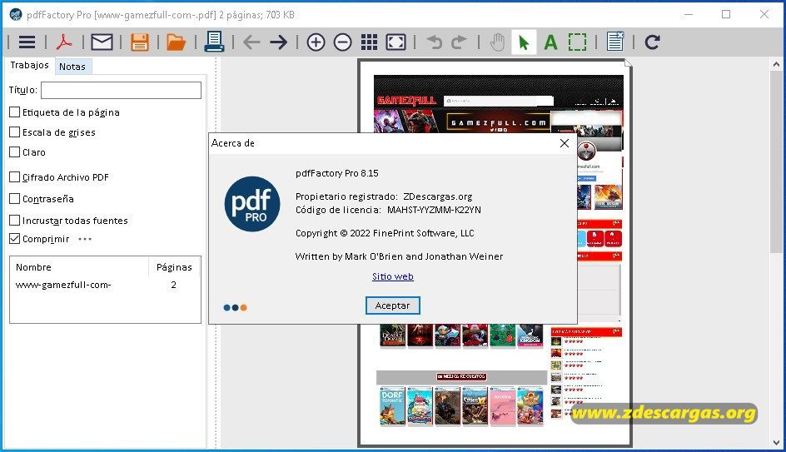
Task: Click the scrollbar down arrow
Action: coord(776,443)
